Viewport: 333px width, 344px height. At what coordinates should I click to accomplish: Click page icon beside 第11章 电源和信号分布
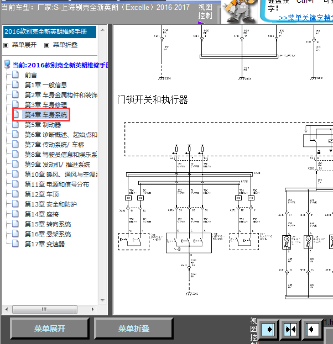(15, 184)
